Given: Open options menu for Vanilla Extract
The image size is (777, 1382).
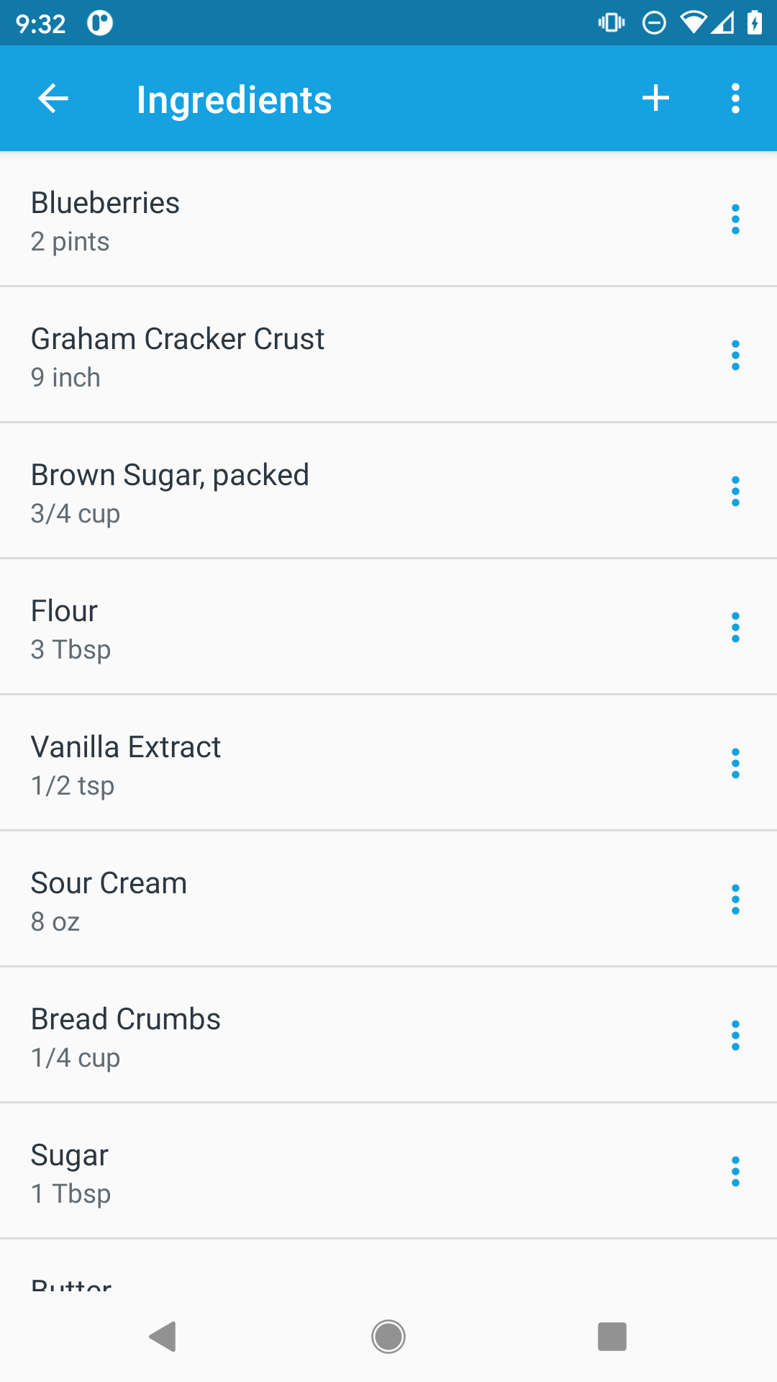Looking at the screenshot, I should [735, 764].
